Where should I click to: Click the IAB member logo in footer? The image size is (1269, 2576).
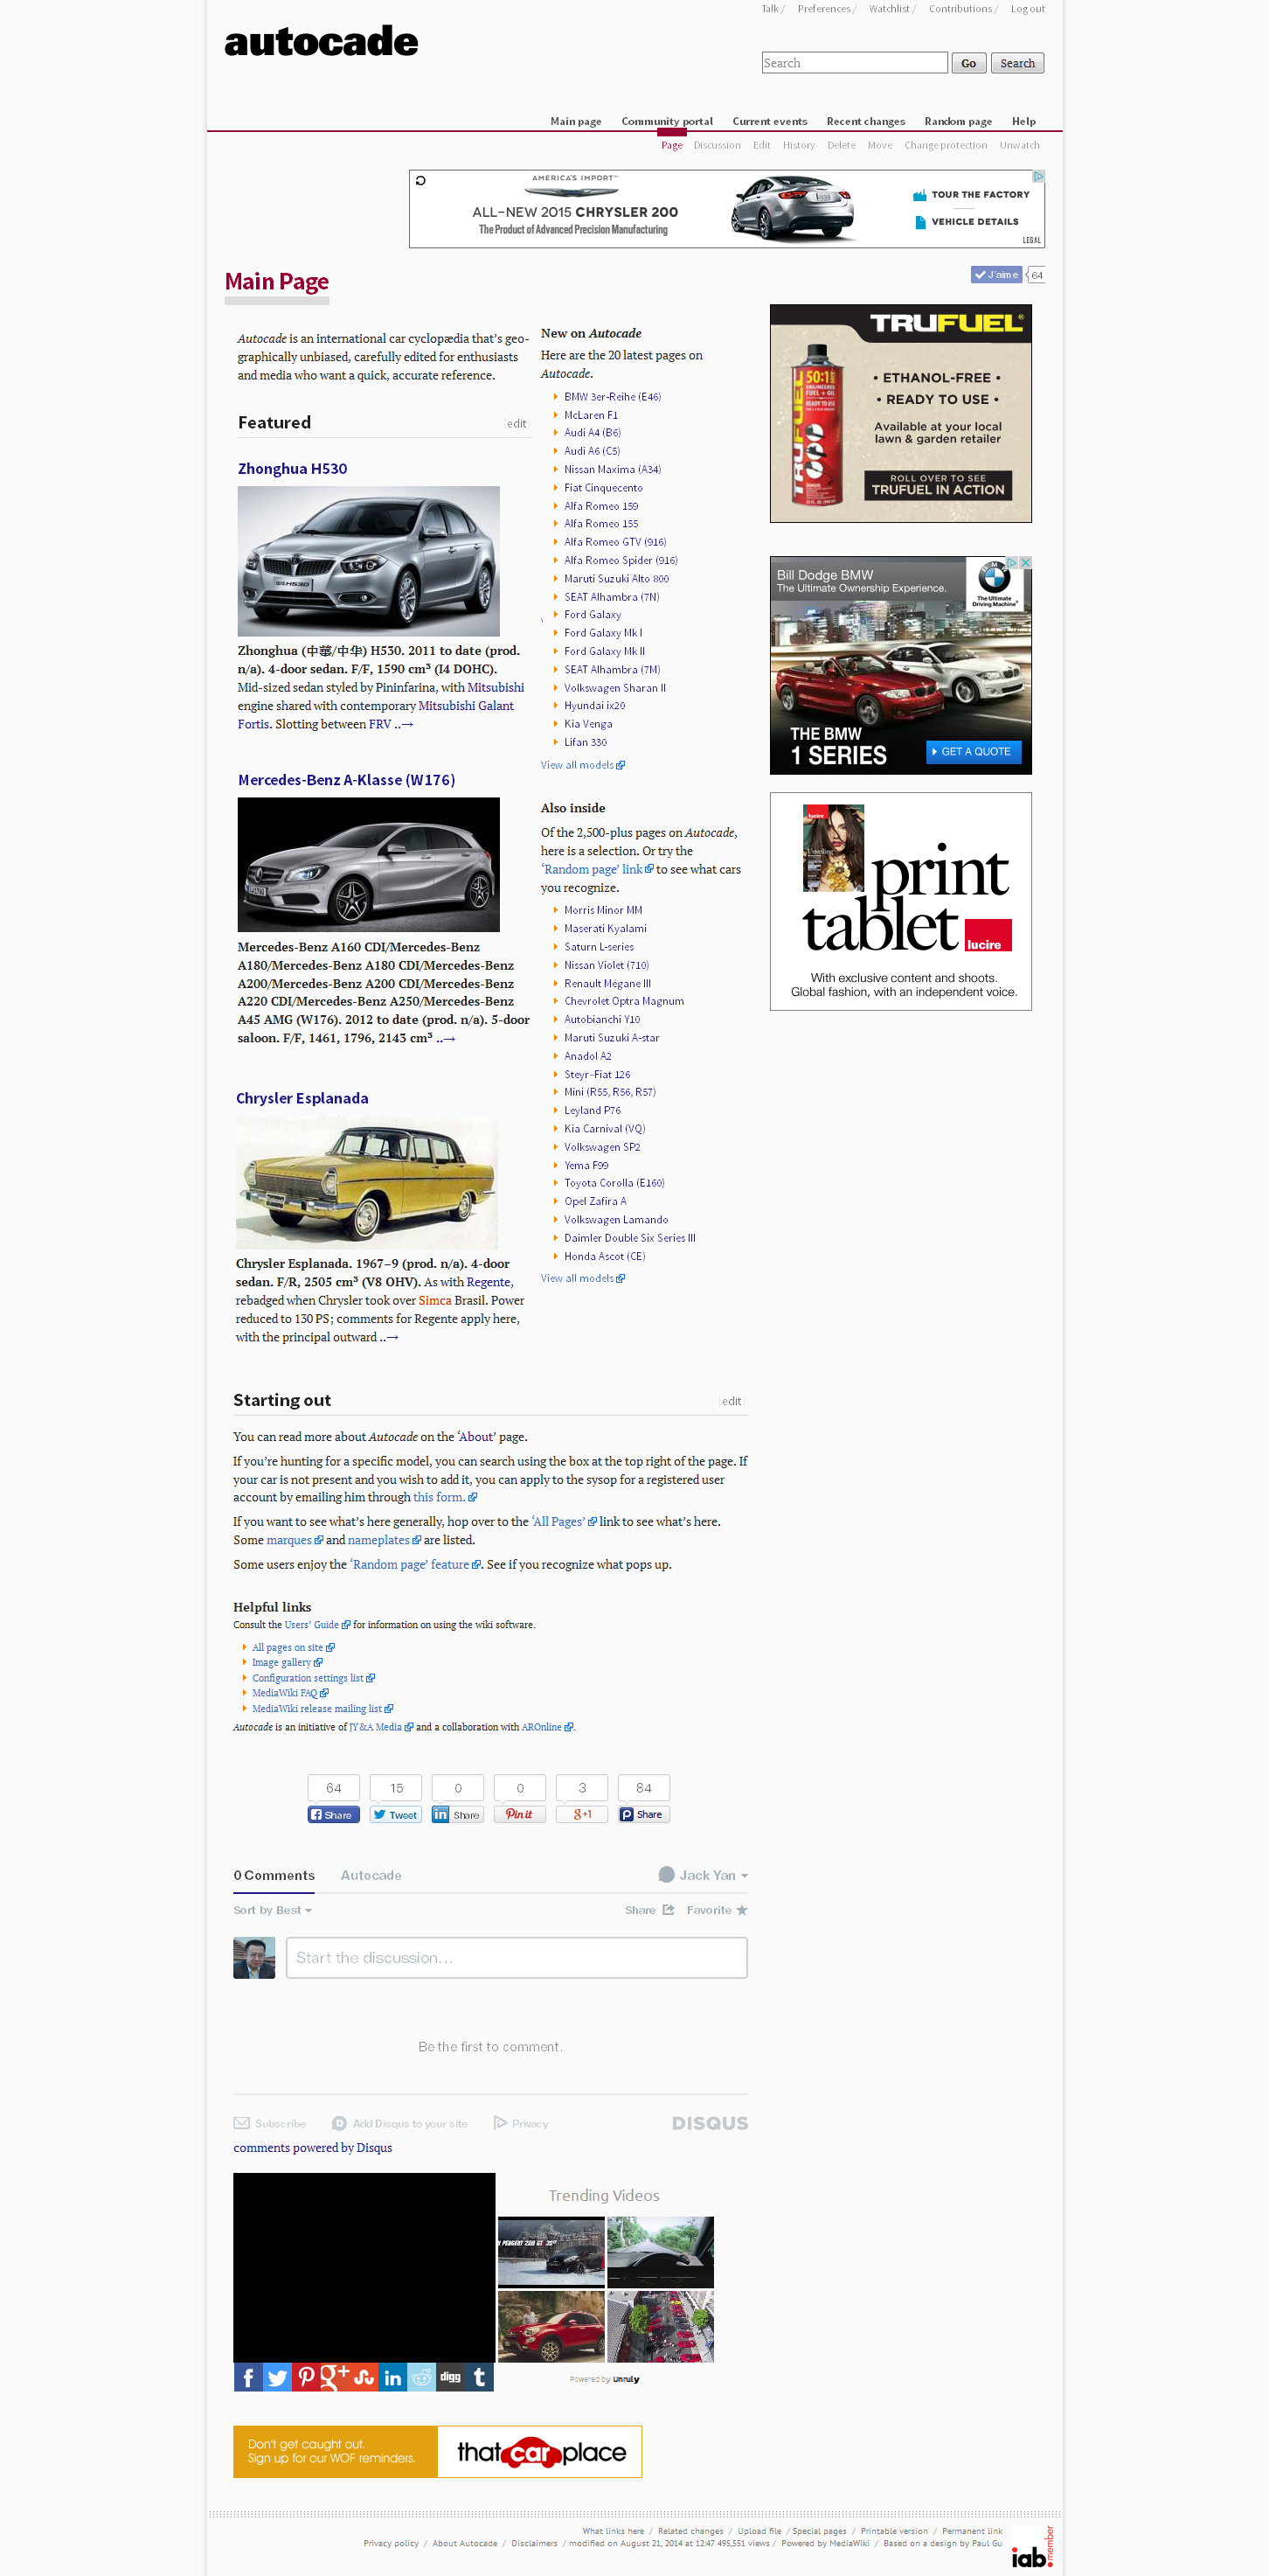(x=1032, y=2547)
